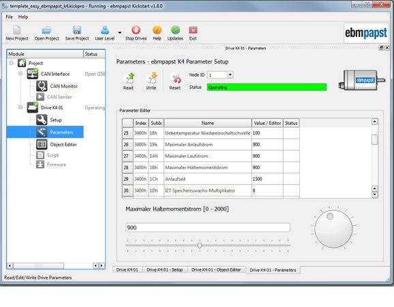Select the Drive K4 01 module icon

coord(33,107)
